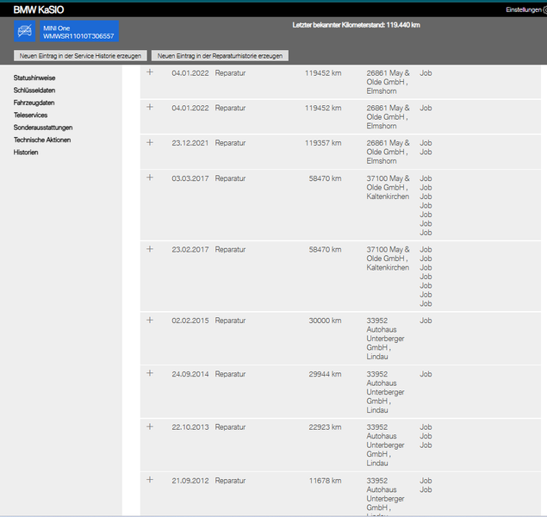Expand the 24.09.2014 Reparatur entry
Screen dimensions: 547x517
click(x=150, y=373)
